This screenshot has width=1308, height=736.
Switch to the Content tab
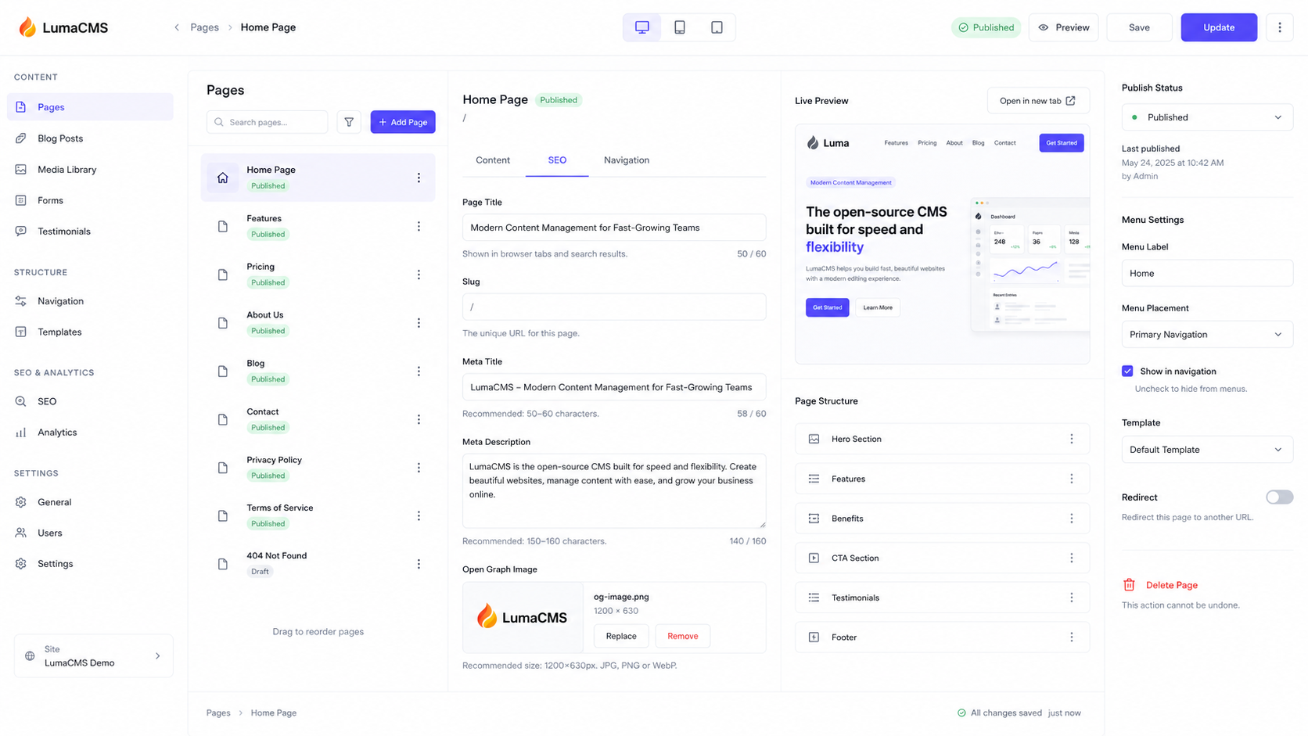point(493,160)
